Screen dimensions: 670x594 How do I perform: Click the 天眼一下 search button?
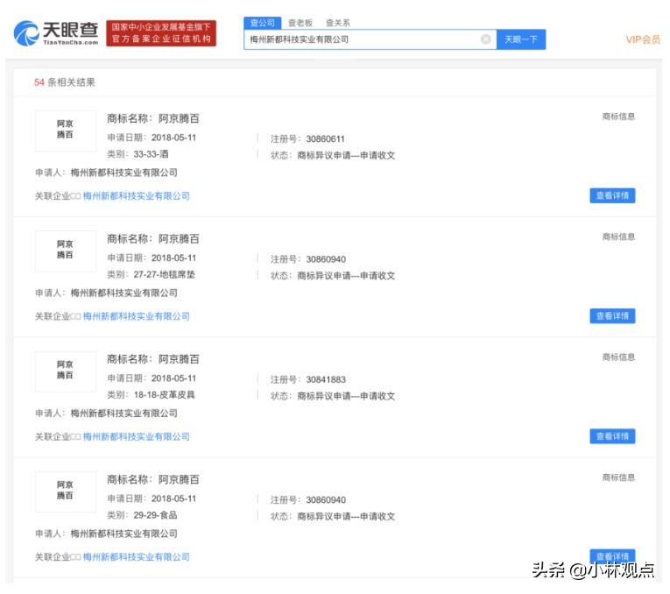[521, 39]
